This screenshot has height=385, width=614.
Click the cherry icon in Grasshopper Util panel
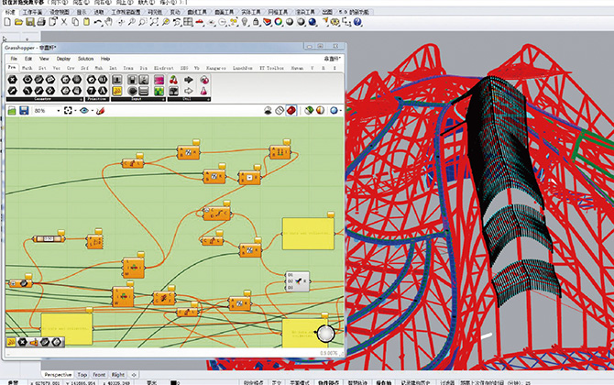173,80
